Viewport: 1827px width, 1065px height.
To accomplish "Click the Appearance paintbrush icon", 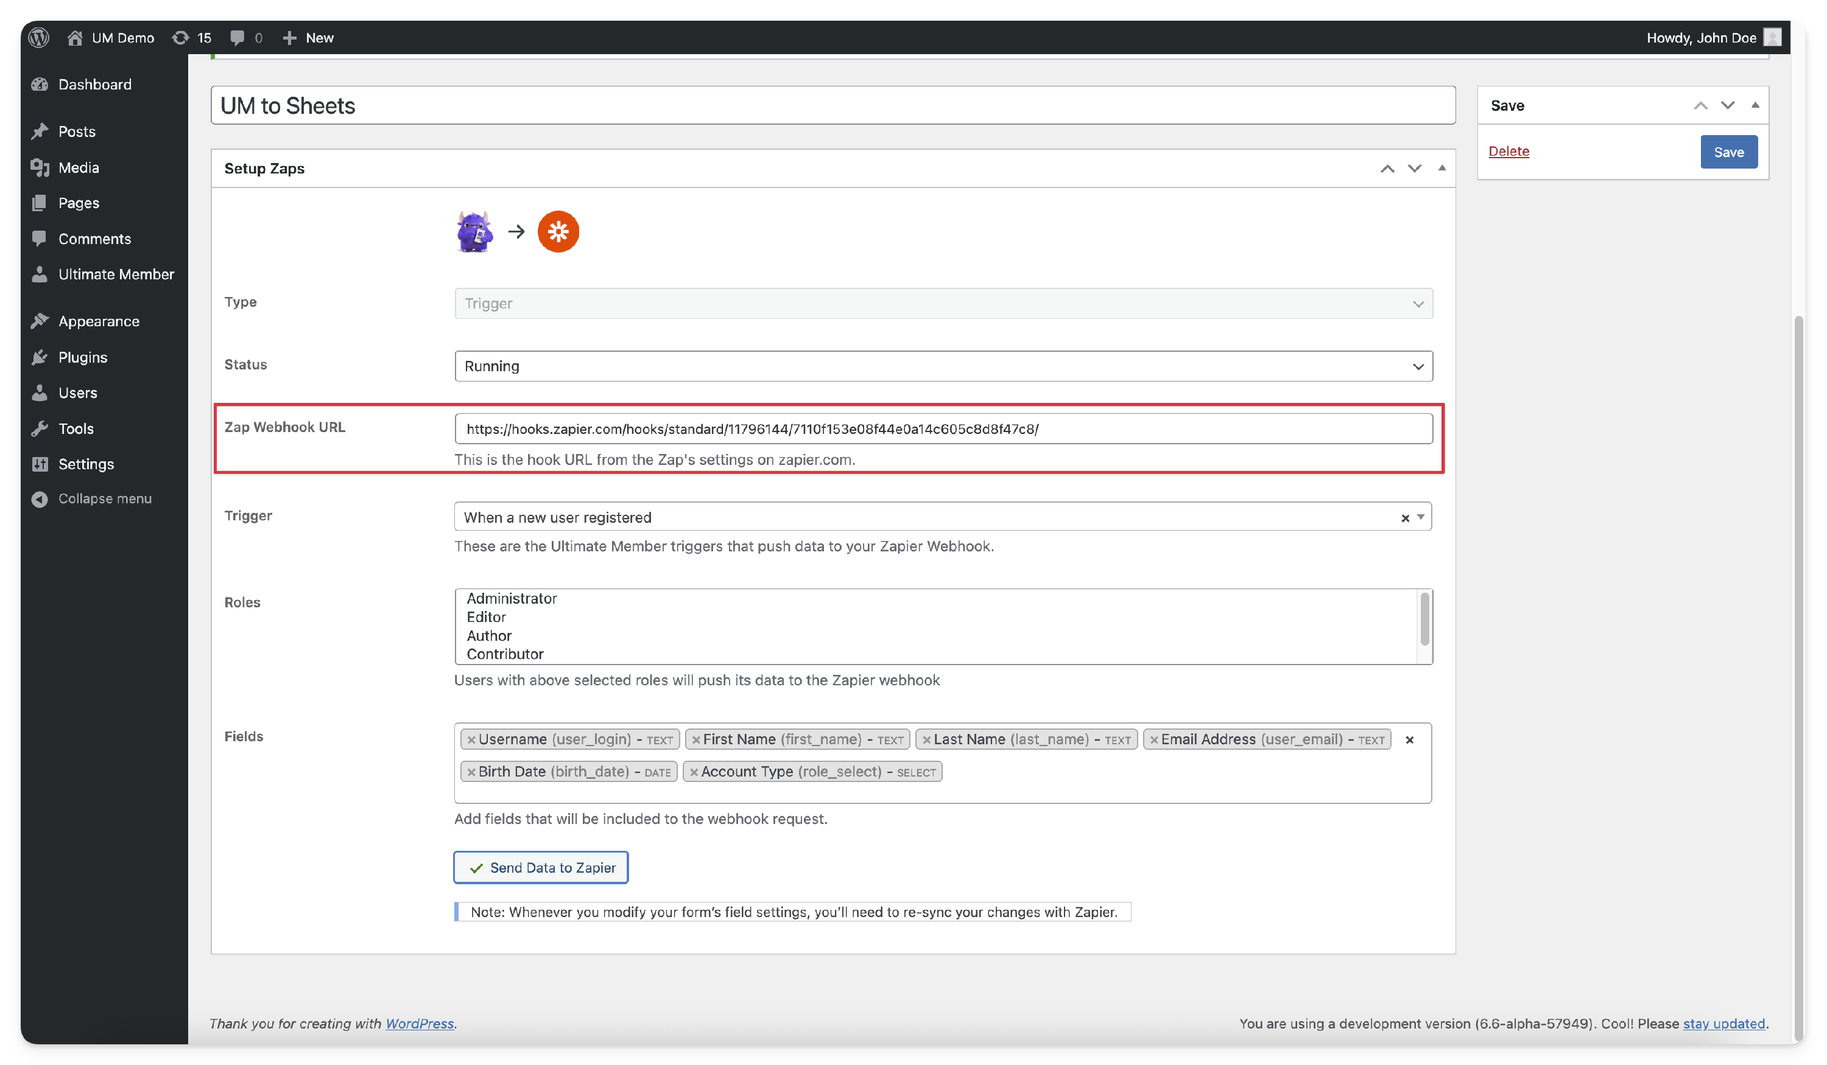I will point(40,321).
